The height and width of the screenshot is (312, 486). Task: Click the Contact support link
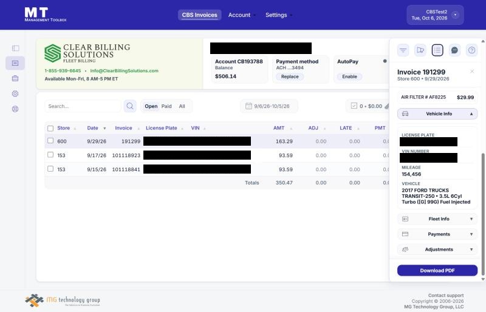coord(446,295)
